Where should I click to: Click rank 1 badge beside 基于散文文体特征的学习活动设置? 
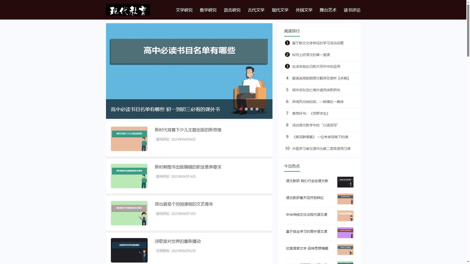[x=287, y=43]
